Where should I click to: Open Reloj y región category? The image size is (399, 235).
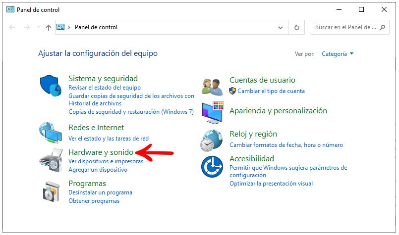(x=253, y=134)
